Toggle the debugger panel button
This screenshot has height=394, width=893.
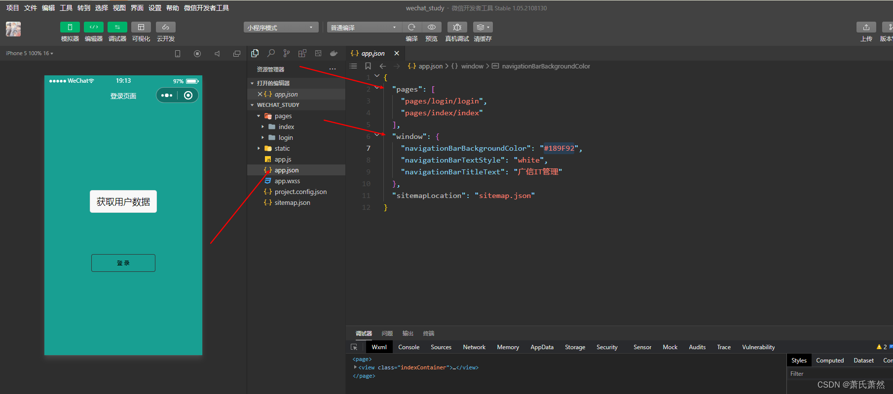(x=117, y=27)
